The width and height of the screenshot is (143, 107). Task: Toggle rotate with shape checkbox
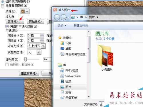click(7, 65)
